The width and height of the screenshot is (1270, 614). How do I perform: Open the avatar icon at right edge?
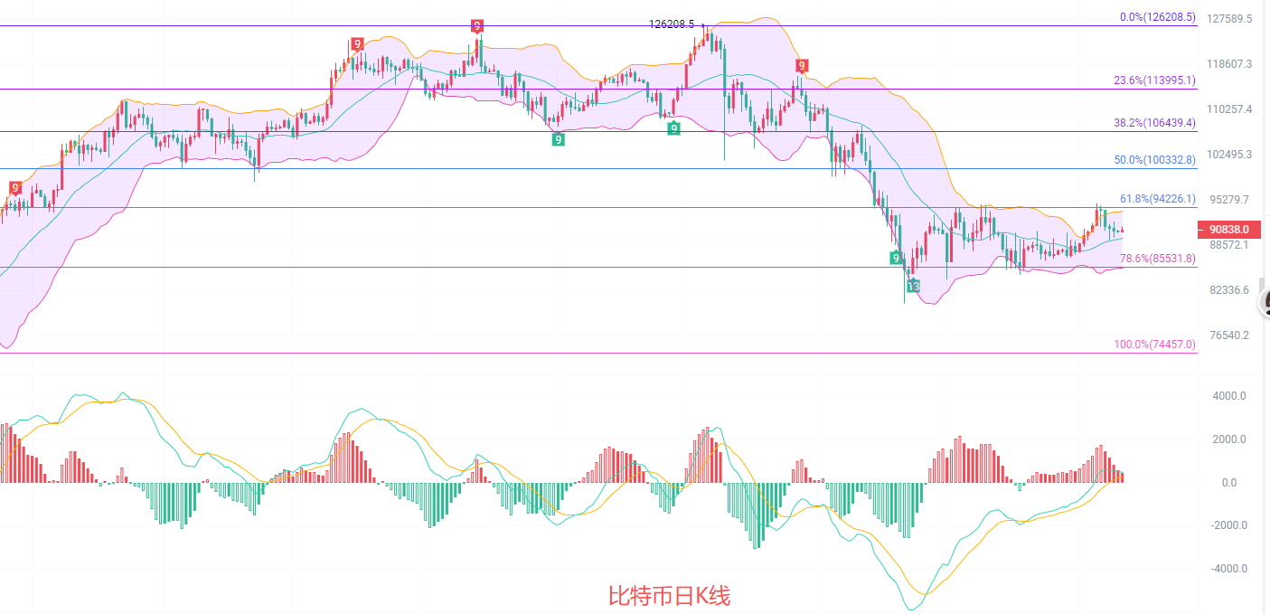[x=1265, y=303]
